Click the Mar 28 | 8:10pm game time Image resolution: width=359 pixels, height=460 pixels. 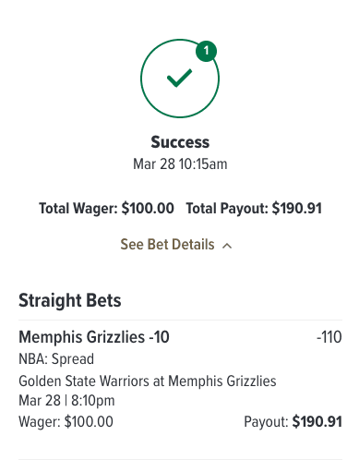pyautogui.click(x=66, y=401)
